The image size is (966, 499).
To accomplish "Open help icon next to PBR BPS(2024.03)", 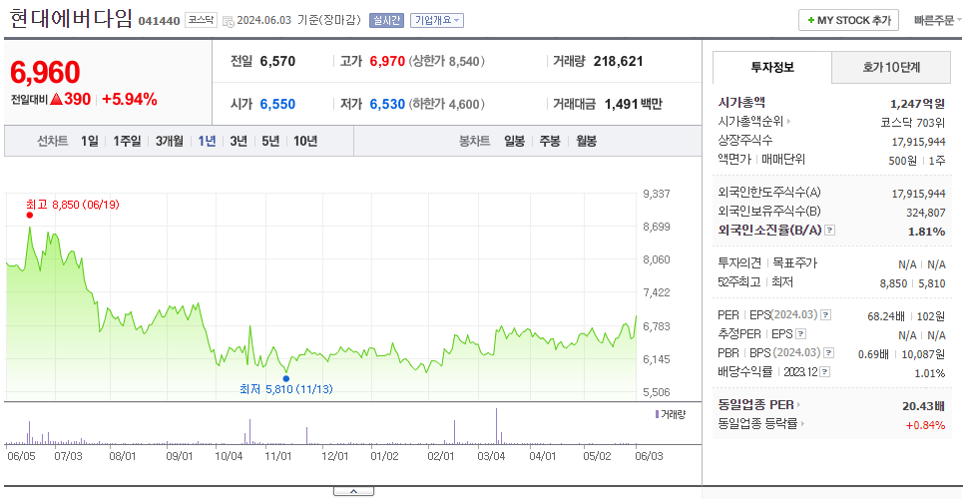I will click(x=828, y=353).
